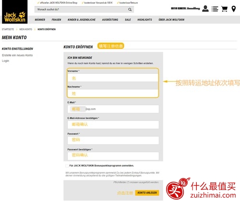Open the SALE menu

[x=128, y=20]
